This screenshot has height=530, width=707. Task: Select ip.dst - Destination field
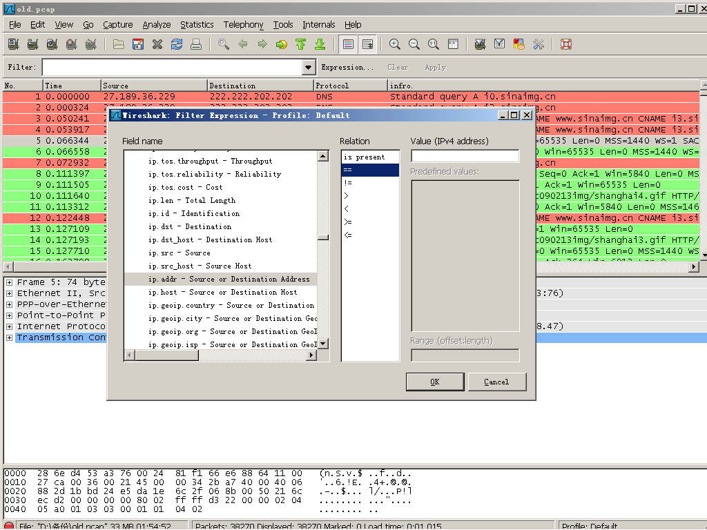point(220,226)
